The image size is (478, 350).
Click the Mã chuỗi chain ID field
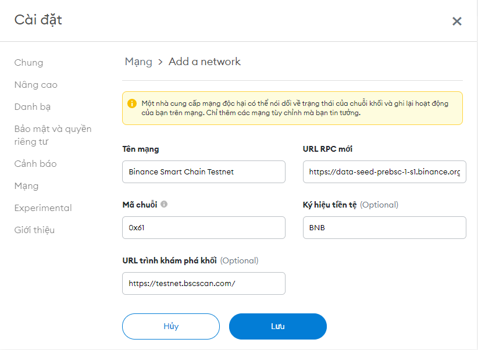204,228
